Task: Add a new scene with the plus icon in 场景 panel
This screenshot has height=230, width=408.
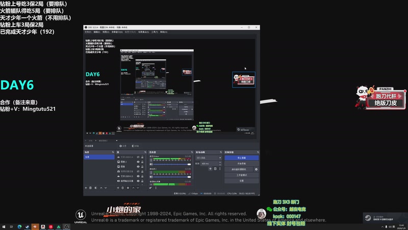Action: pos(86,188)
